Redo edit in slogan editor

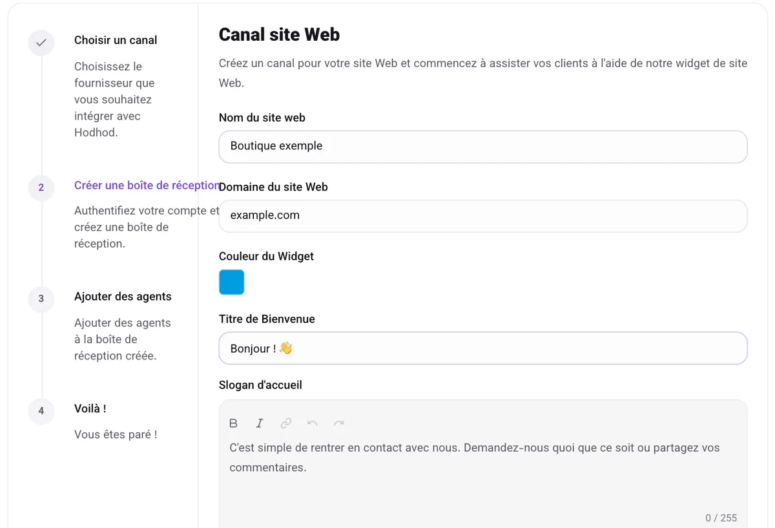[x=339, y=423]
